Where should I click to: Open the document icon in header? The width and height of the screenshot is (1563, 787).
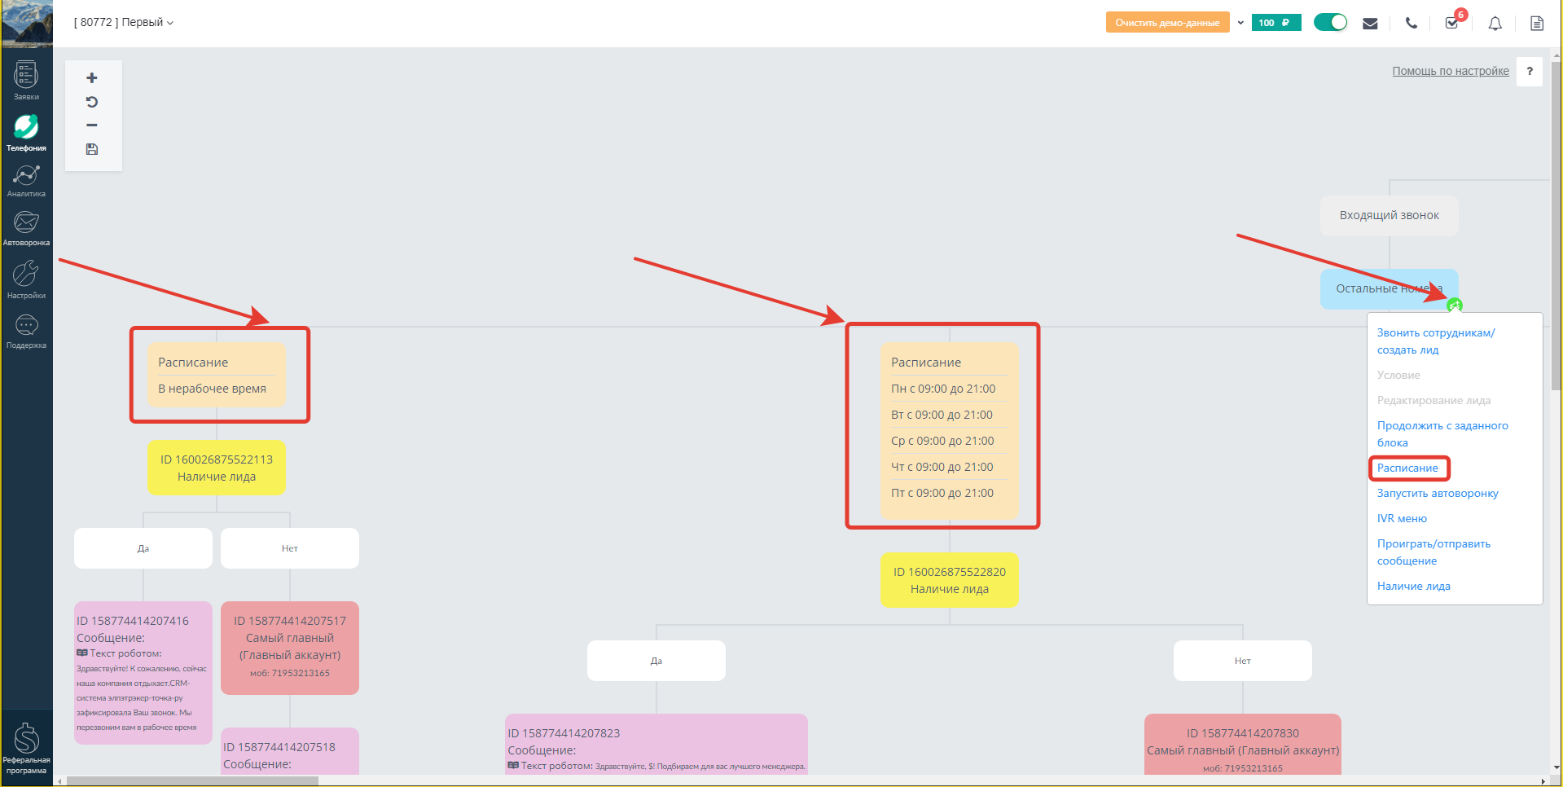coord(1537,23)
